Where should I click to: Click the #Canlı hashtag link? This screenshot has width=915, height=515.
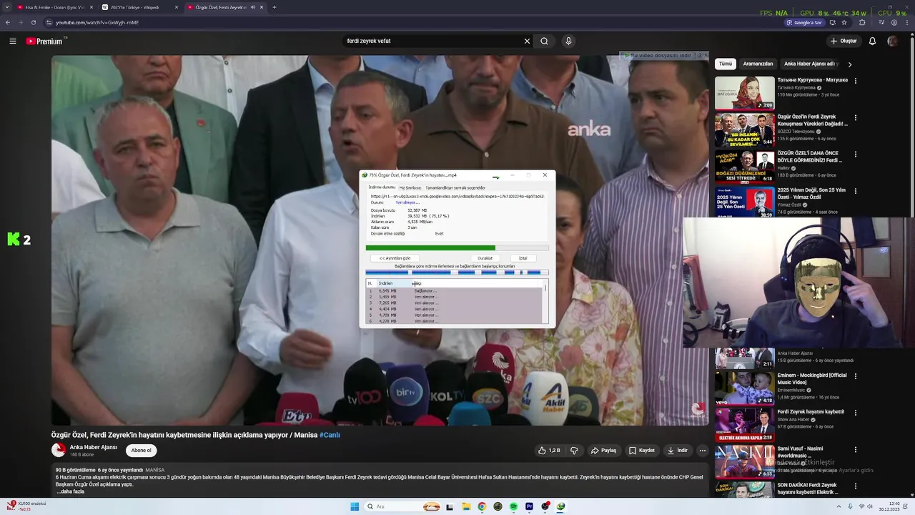click(330, 435)
